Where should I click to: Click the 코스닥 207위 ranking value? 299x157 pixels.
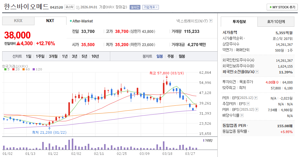point(282,39)
